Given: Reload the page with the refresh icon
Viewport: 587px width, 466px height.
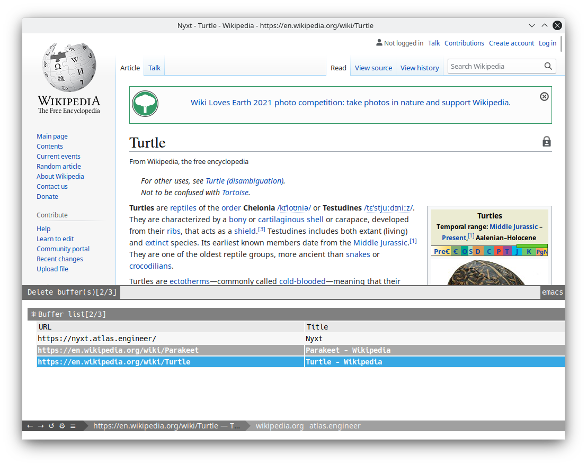Looking at the screenshot, I should pyautogui.click(x=51, y=426).
